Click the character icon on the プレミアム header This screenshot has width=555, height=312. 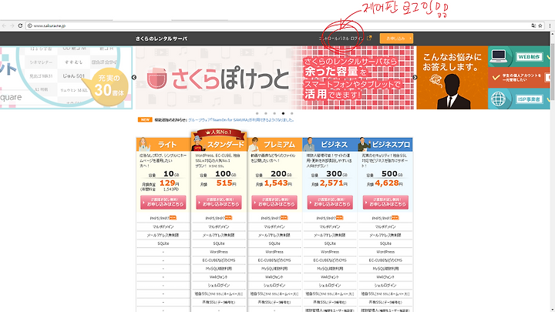click(254, 144)
